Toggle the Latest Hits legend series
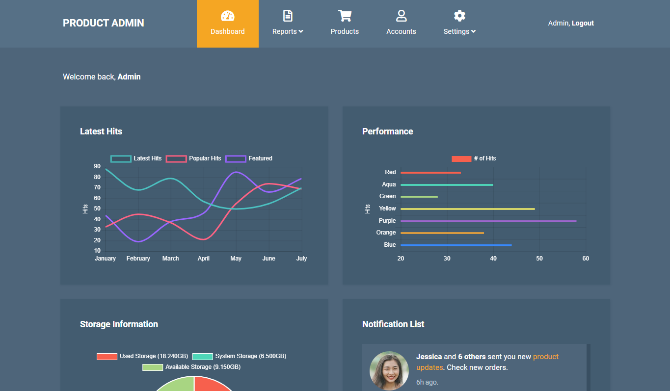670x391 pixels. coord(136,158)
